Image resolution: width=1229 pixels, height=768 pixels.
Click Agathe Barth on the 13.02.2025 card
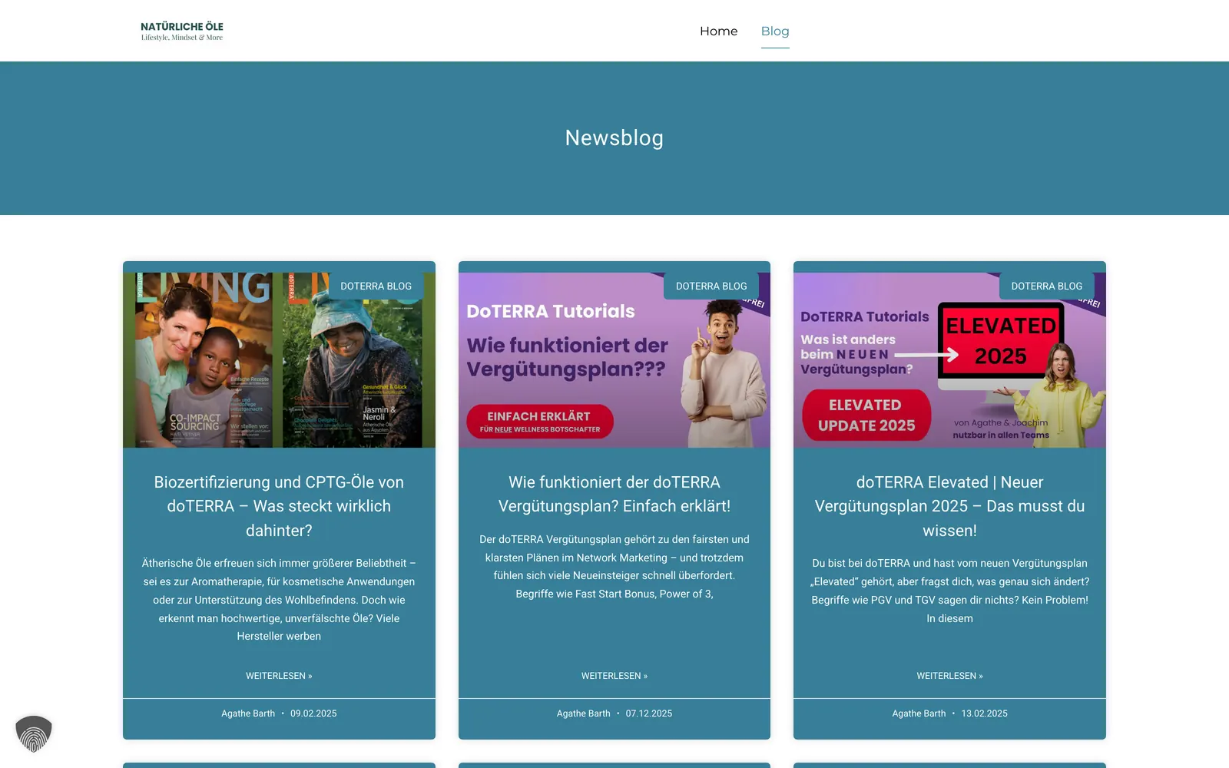[x=919, y=713]
